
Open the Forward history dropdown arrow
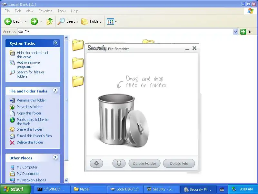point(42,21)
